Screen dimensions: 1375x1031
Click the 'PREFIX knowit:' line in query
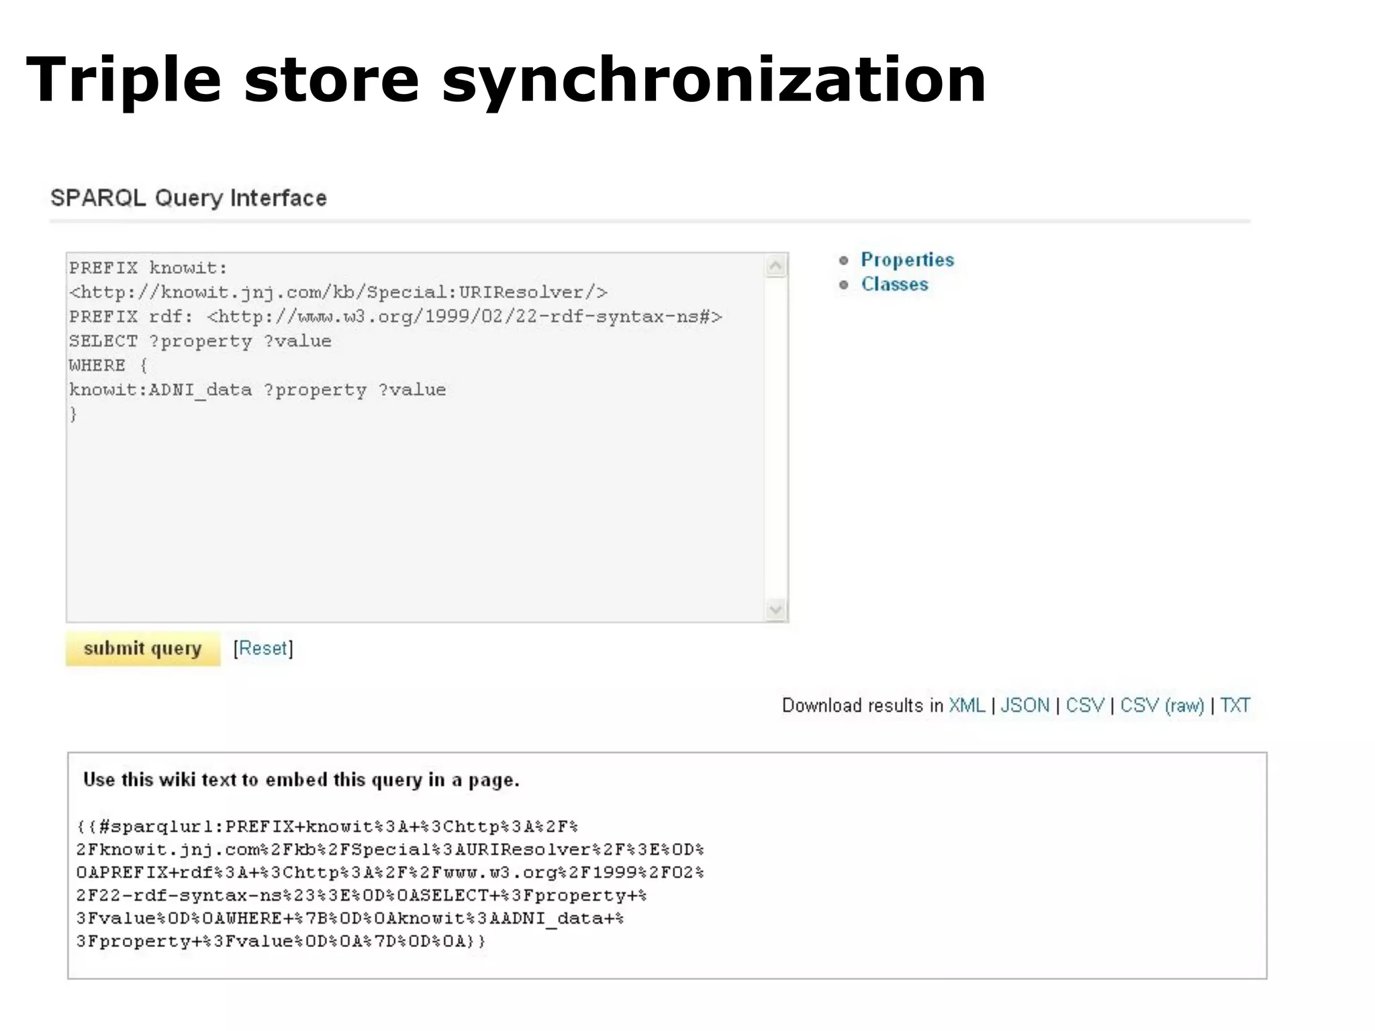point(148,268)
